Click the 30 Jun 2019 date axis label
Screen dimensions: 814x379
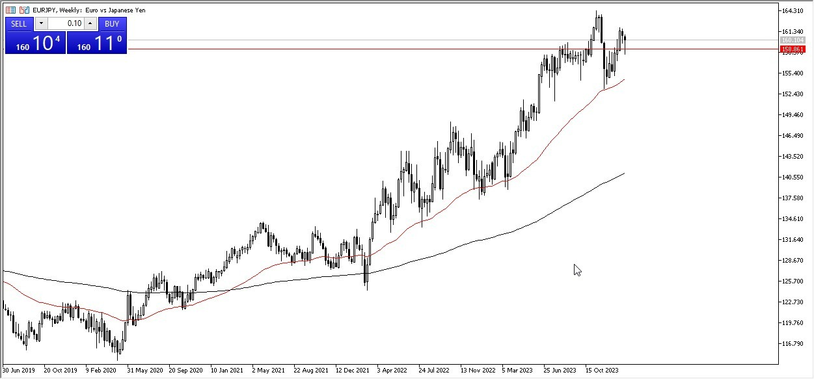pyautogui.click(x=20, y=370)
